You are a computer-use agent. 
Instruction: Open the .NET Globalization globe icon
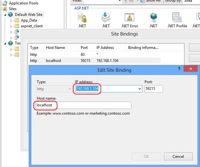point(153,17)
